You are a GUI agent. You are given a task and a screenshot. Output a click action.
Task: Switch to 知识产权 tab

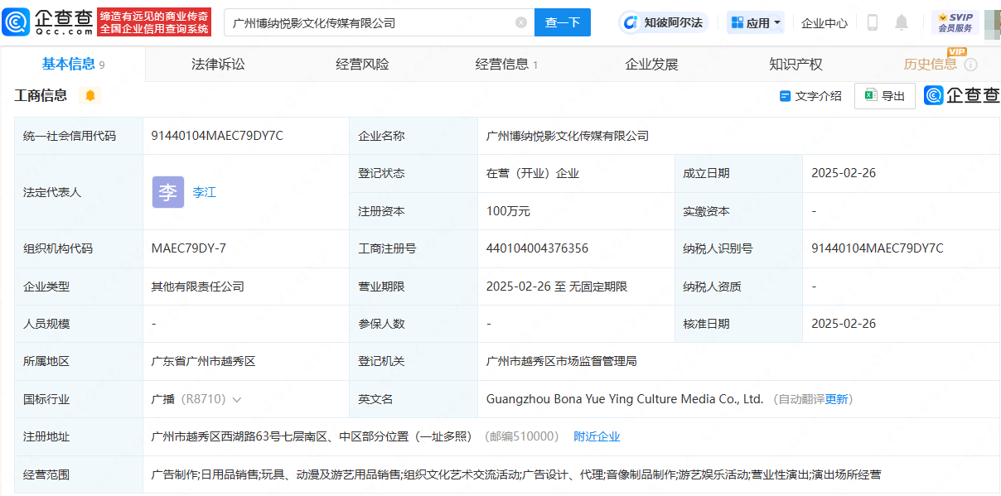[795, 64]
